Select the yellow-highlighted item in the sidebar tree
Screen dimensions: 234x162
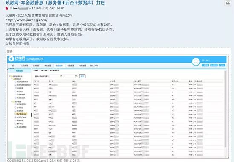click(x=21, y=114)
